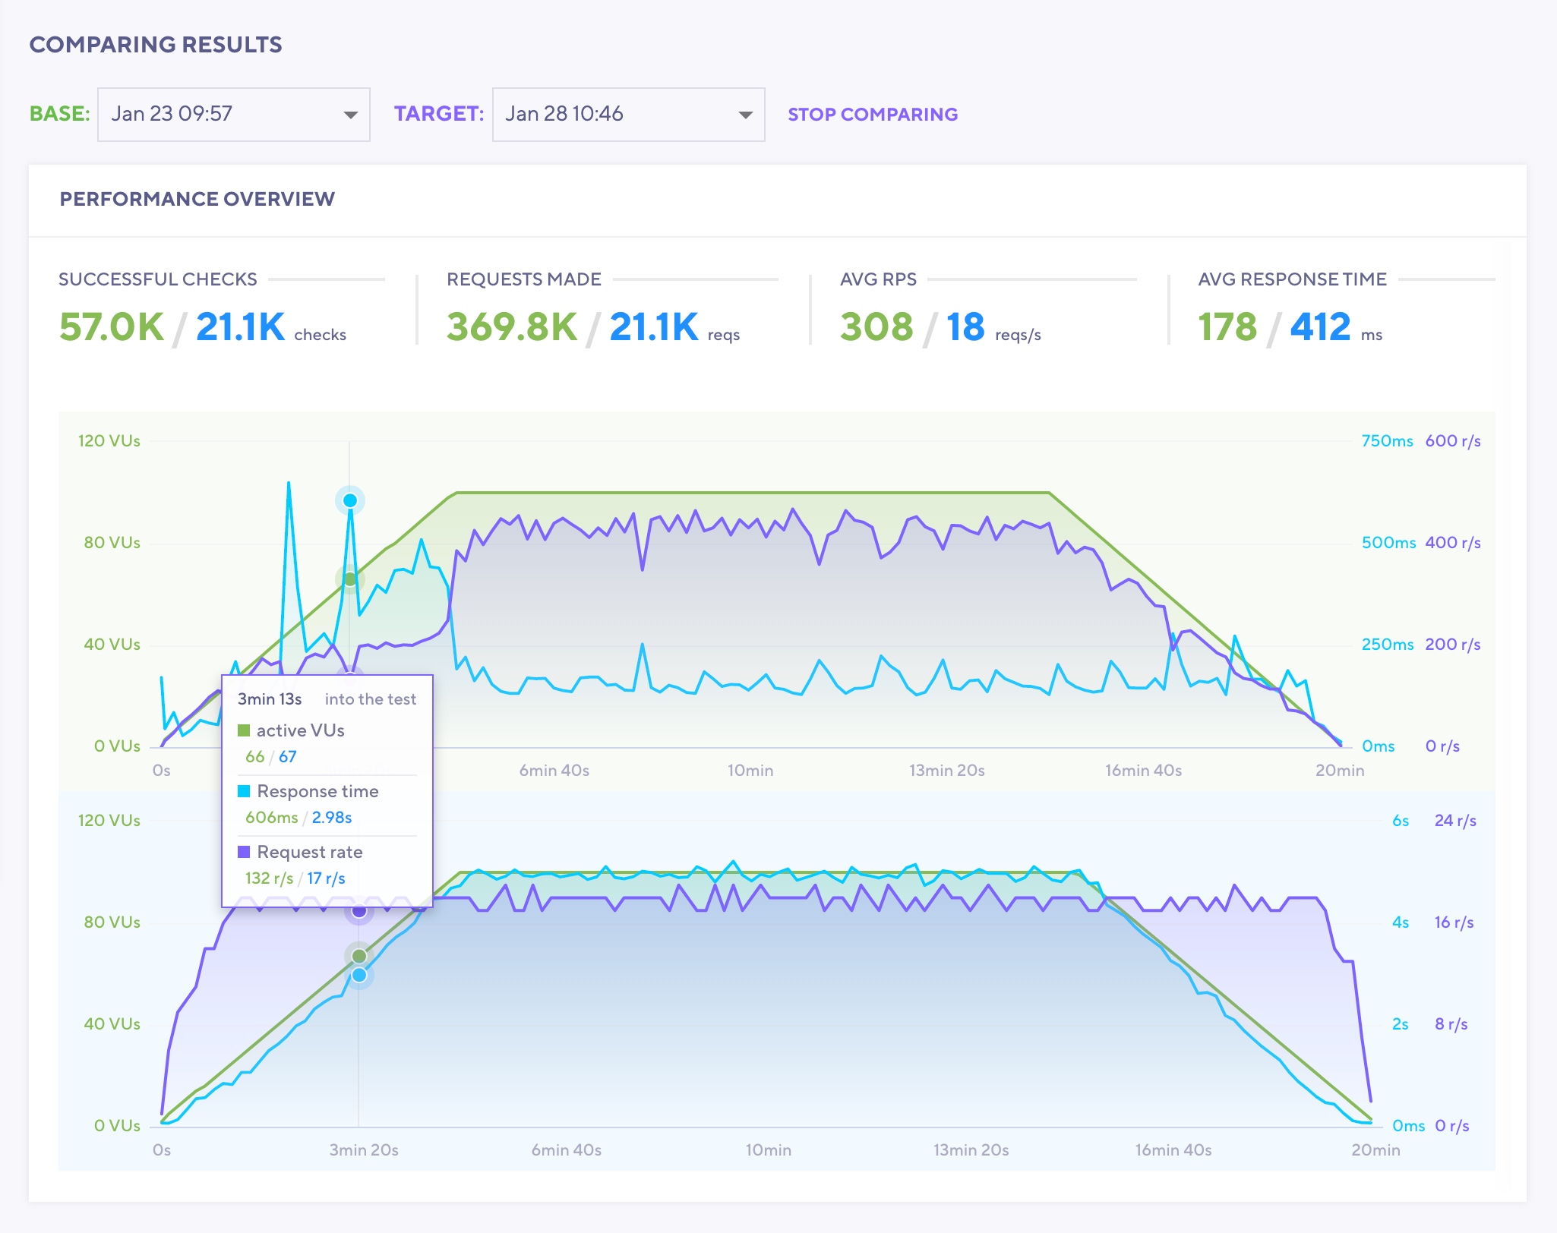Click the cyan marker on bottom chart
Image resolution: width=1557 pixels, height=1233 pixels.
(359, 975)
